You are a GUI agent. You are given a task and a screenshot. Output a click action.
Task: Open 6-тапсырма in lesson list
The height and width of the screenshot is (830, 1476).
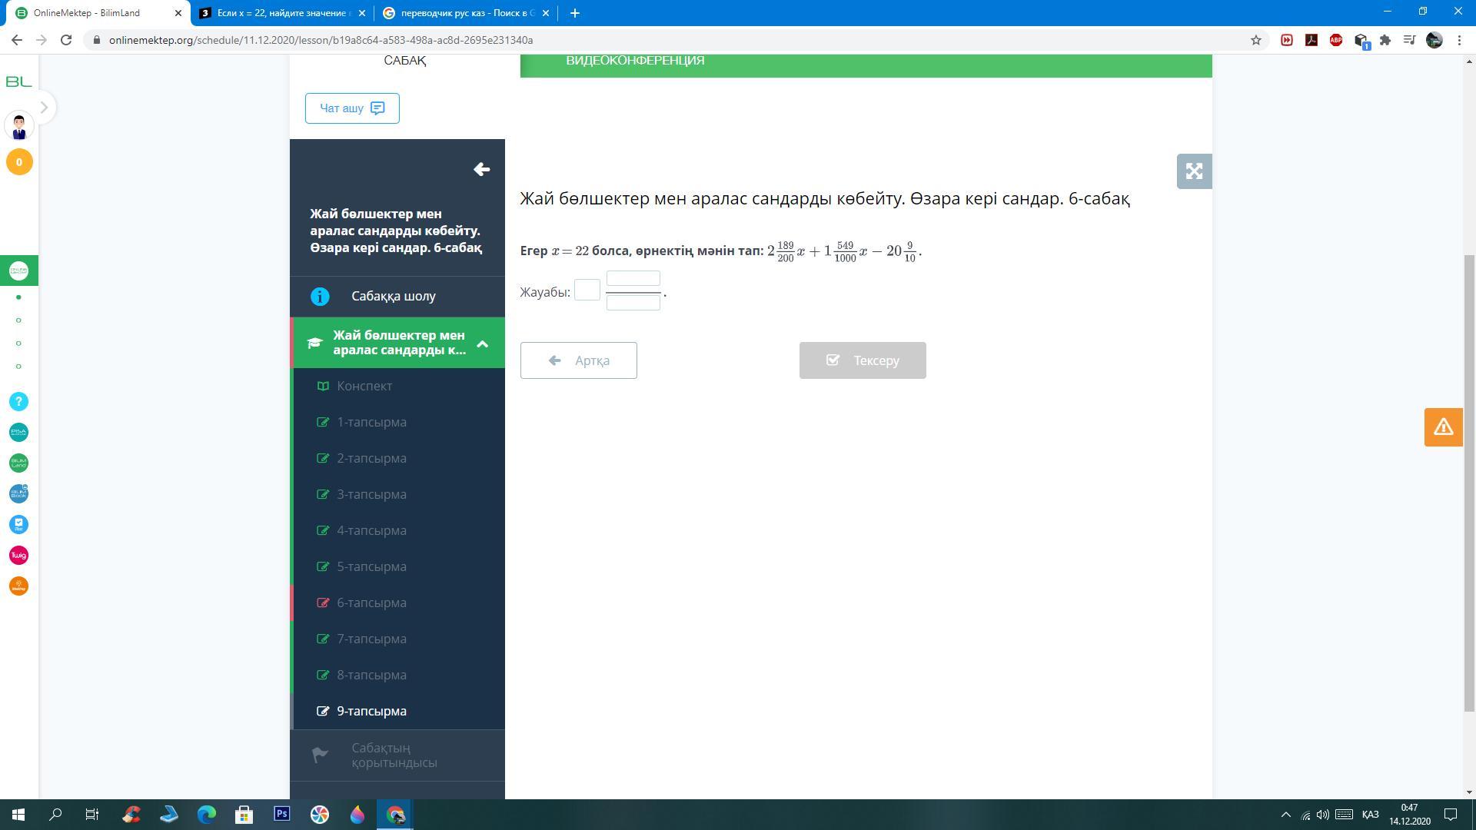tap(371, 603)
